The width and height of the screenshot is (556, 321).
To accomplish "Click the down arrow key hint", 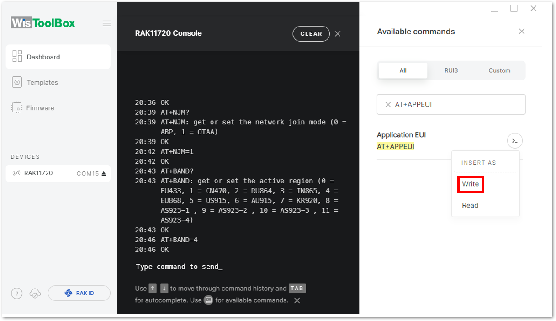I will (164, 289).
